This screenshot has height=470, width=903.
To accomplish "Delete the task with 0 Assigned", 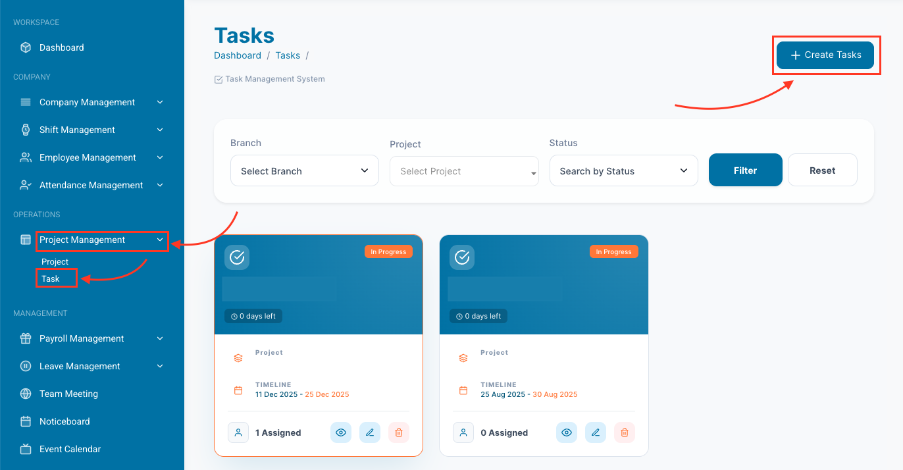I will [x=625, y=432].
